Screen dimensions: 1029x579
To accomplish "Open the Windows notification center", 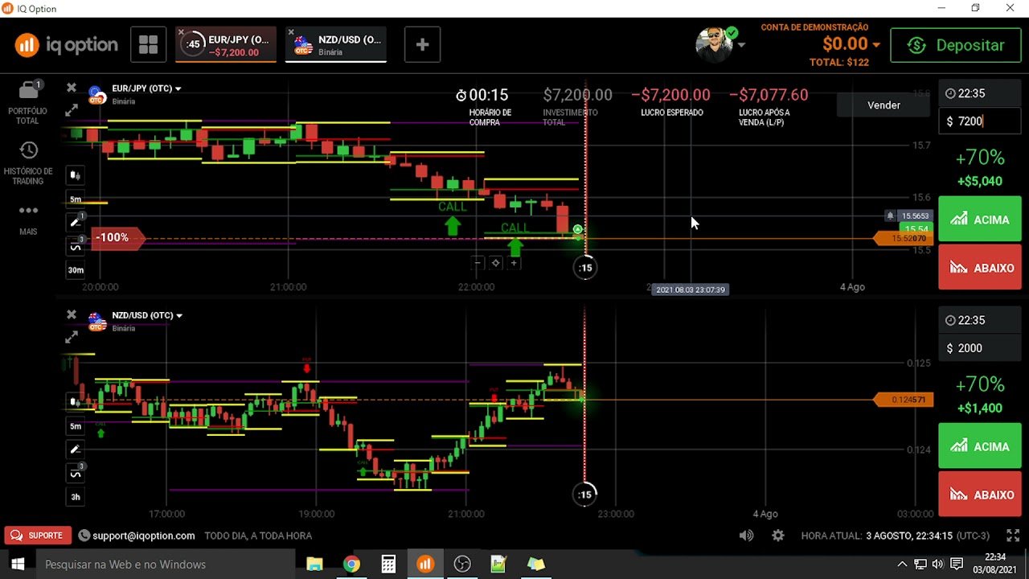I will coord(957,565).
